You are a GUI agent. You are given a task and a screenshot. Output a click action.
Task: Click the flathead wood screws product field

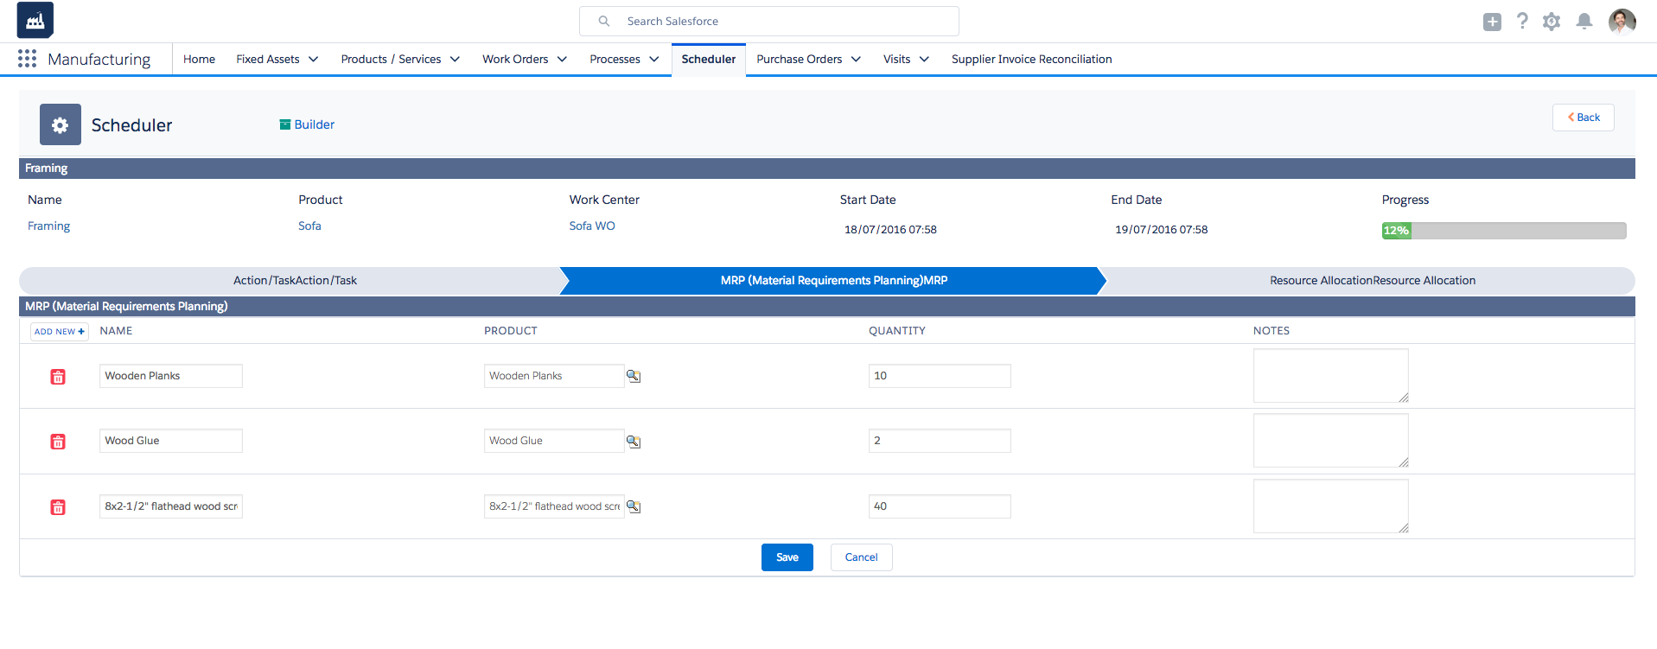[554, 506]
